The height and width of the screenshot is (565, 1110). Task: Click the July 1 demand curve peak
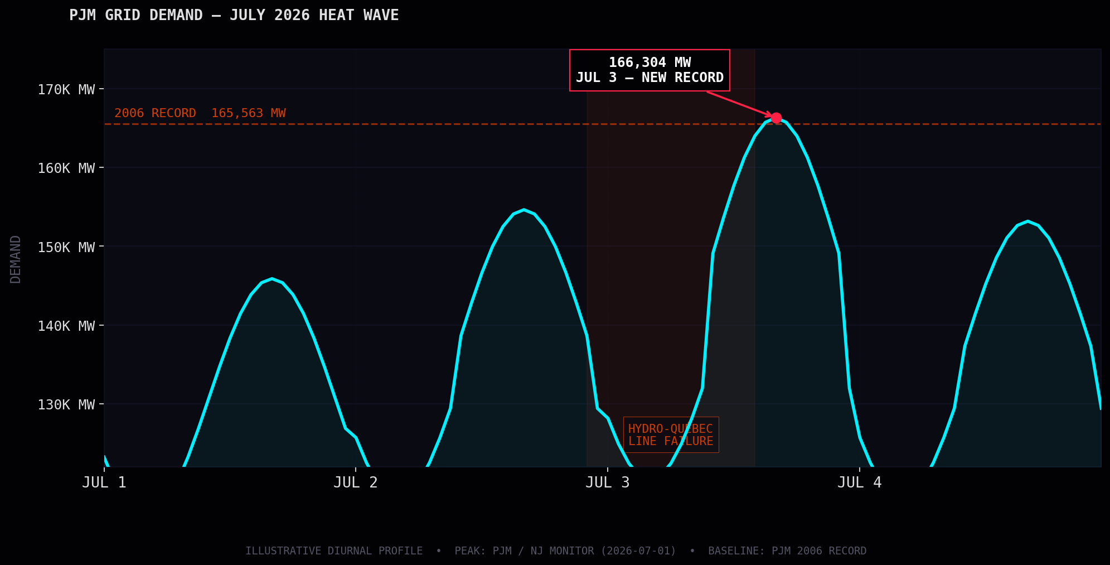click(x=272, y=279)
